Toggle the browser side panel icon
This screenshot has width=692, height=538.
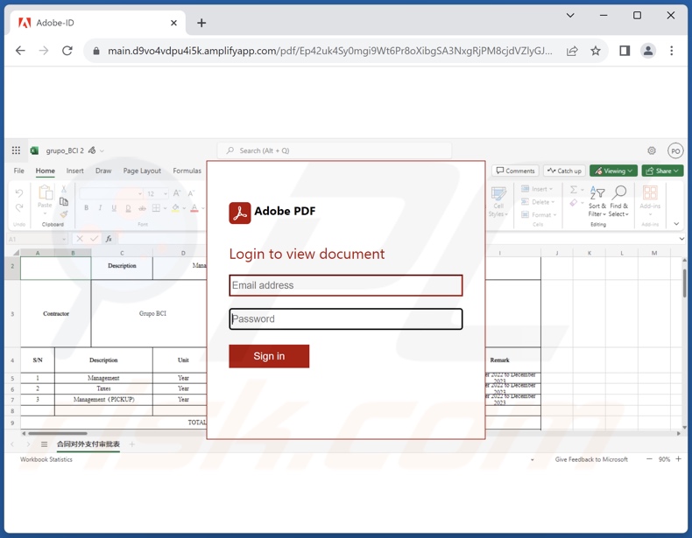click(x=625, y=51)
